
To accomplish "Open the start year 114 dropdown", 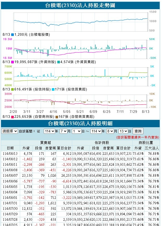I will 49,131.
